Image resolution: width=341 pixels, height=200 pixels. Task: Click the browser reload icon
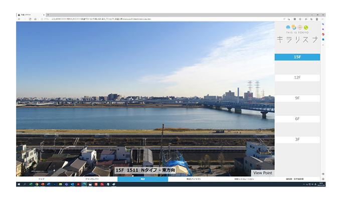tap(30, 19)
